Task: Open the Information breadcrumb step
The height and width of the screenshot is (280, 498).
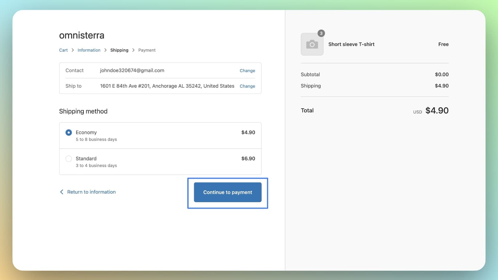Action: [89, 50]
